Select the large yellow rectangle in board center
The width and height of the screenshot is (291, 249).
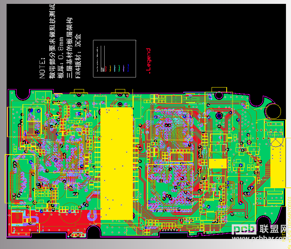tap(117, 164)
